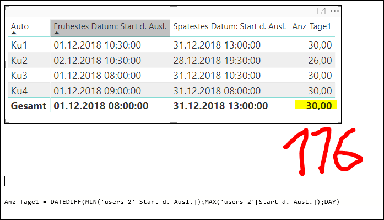Click cell 01.12.2018 10:30:00 in Ku1 row
Image resolution: width=384 pixels, height=220 pixels.
pos(97,45)
